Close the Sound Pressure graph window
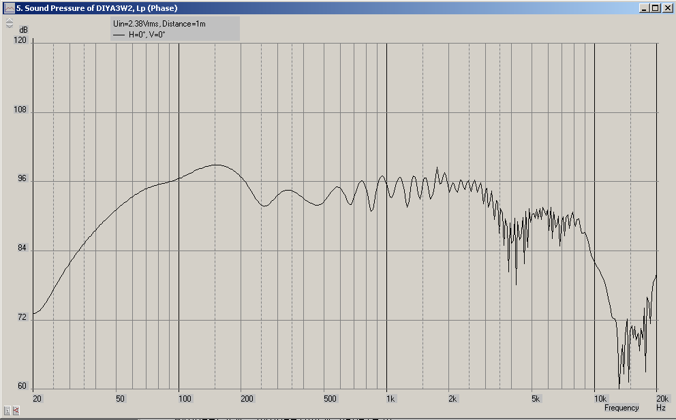676x420 pixels. 667,8
